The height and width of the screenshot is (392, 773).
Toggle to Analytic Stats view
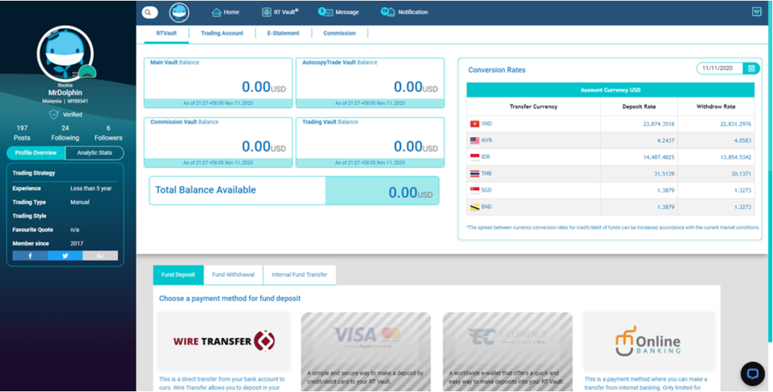click(94, 153)
